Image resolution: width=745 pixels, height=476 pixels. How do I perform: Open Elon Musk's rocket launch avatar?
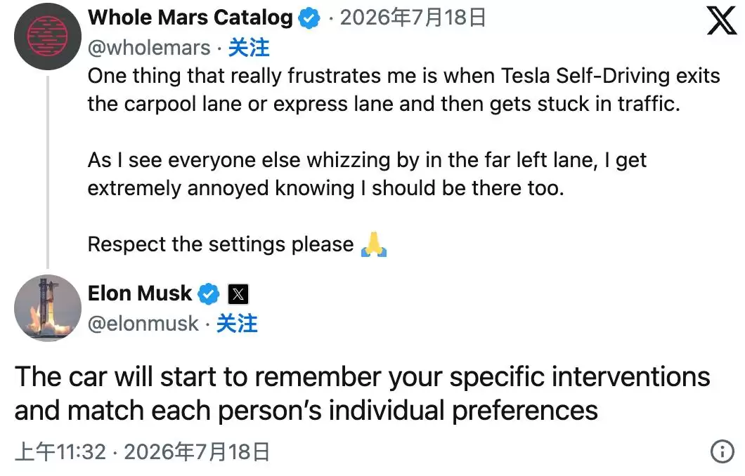pyautogui.click(x=48, y=308)
